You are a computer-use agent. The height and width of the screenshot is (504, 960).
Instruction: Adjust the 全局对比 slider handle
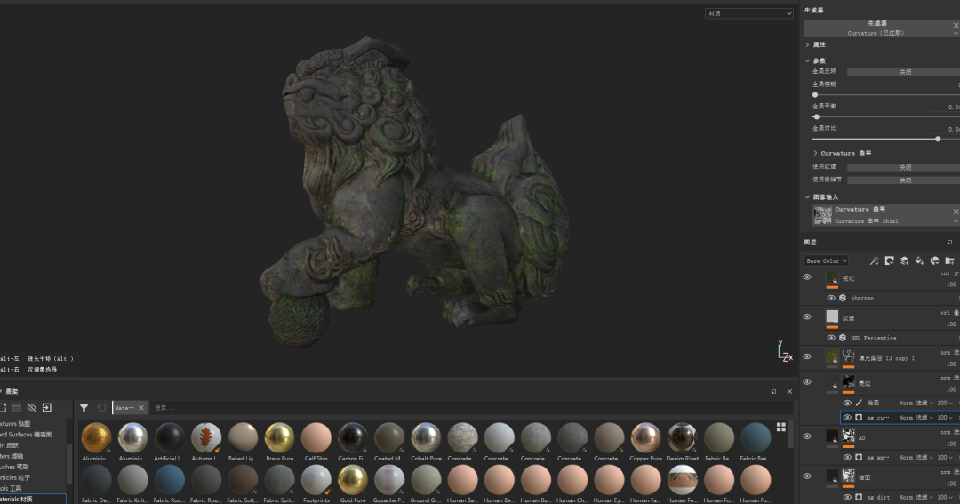click(938, 139)
